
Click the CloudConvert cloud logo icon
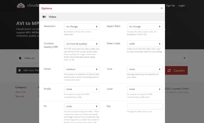point(21,5)
